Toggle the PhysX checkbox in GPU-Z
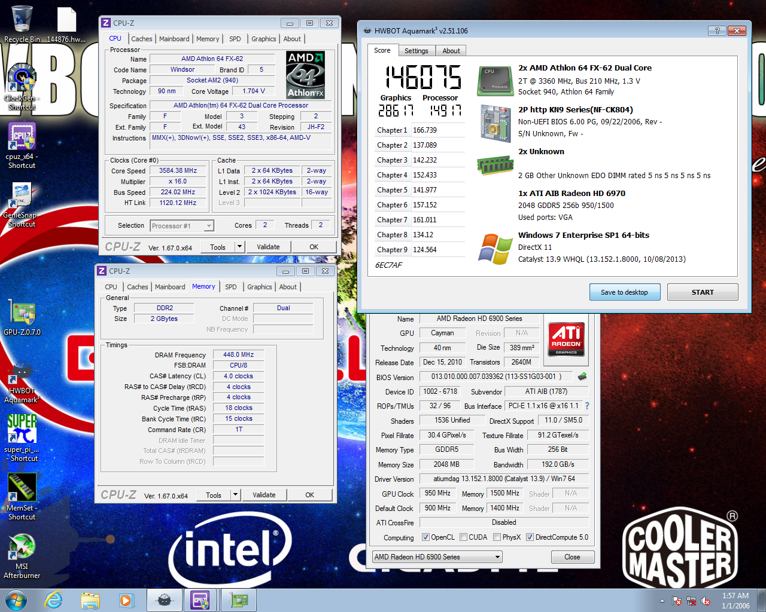Screen dimensions: 766x612 (x=497, y=537)
